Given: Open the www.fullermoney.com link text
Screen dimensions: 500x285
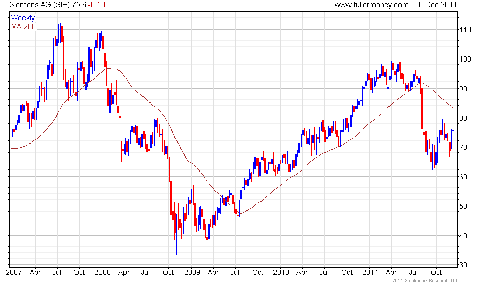Looking at the screenshot, I should [371, 5].
